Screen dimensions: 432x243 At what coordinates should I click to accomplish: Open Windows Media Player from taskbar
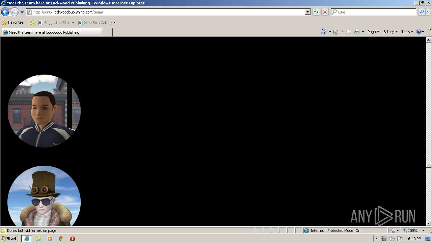click(x=50, y=239)
